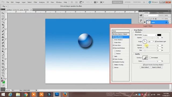Image resolution: width=172 pixels, height=97 pixels.
Task: Select the Horizontal Type tool
Action: (x=3, y=58)
